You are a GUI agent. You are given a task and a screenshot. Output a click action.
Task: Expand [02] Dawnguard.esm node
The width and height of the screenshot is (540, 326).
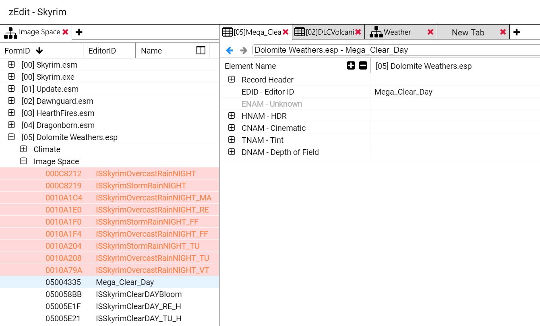[x=11, y=101]
